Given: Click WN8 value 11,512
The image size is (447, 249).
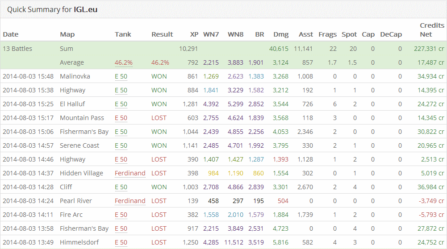Looking at the screenshot, I should [234, 242].
